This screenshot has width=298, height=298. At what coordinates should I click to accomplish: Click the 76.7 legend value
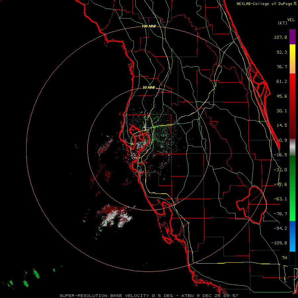[282, 67]
